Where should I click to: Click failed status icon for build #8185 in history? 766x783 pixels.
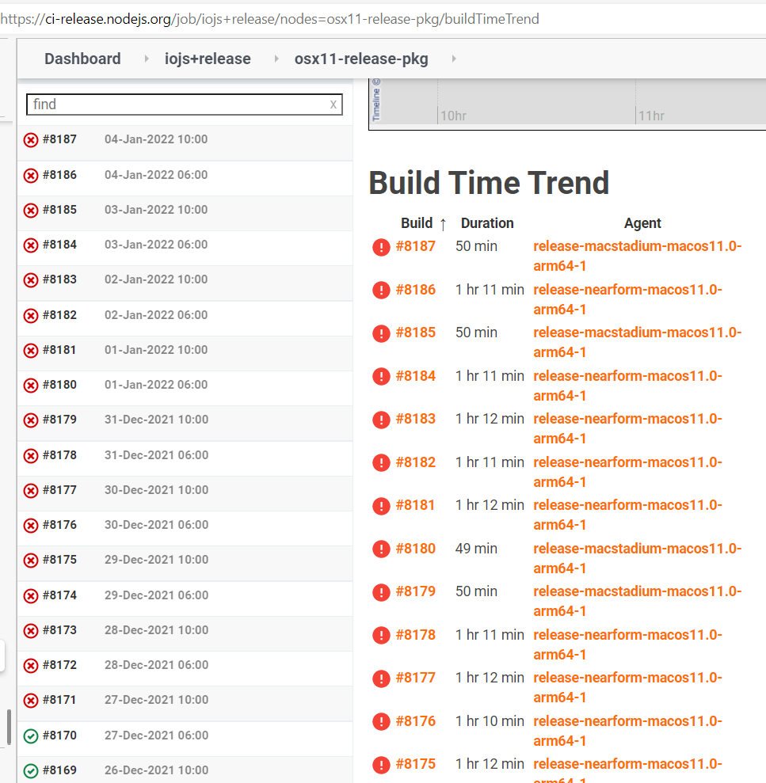point(31,211)
